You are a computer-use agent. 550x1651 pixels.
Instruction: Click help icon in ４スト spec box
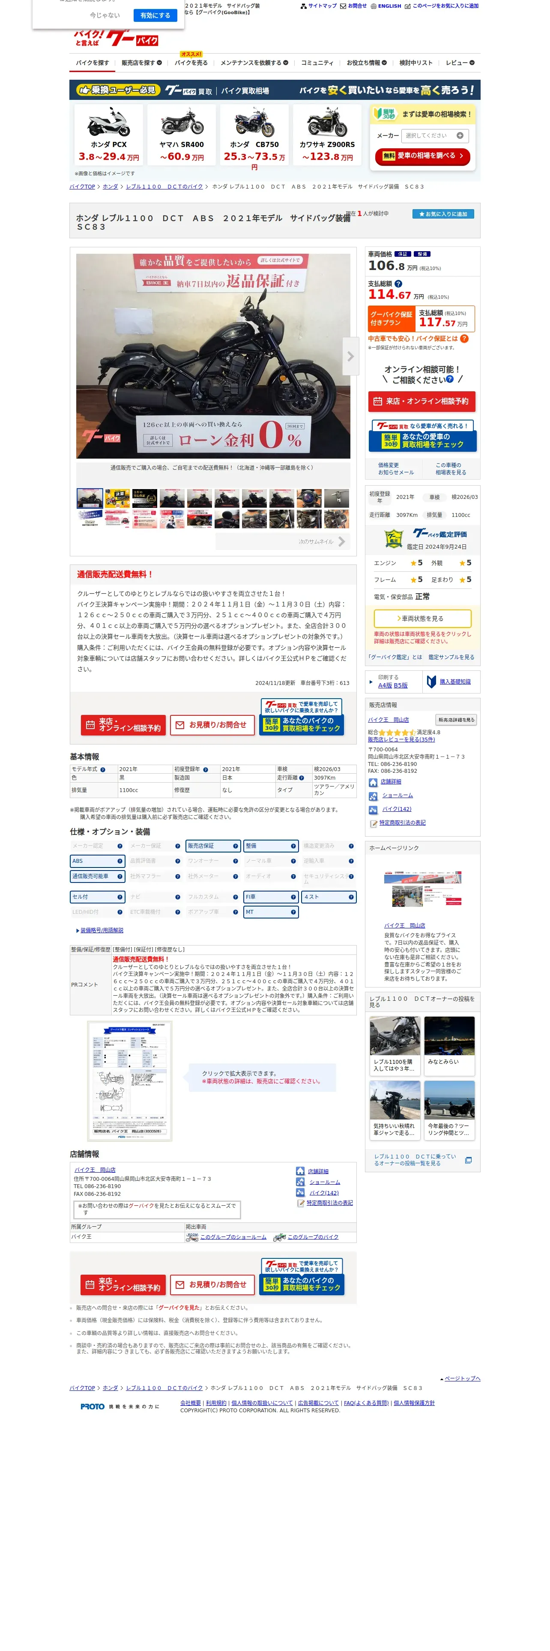351,897
